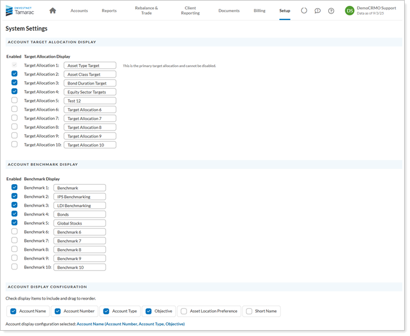Uncheck the Benchmark 3 enabled checkbox
This screenshot has width=410, height=336.
(15, 205)
